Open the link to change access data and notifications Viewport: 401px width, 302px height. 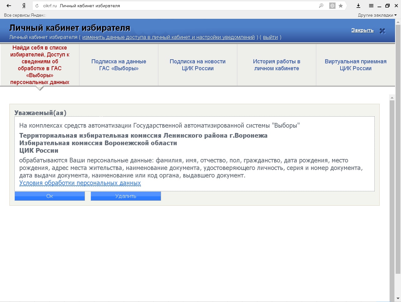(169, 37)
